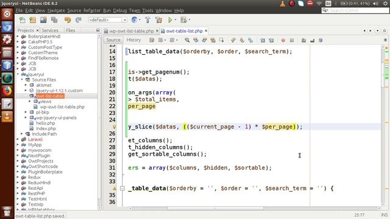
Task: Click the Build Project hammer icon
Action: coord(147,20)
